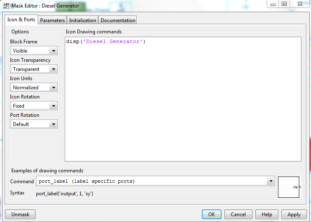Confirm with the OK button
This screenshot has width=311, height=222.
[212, 214]
